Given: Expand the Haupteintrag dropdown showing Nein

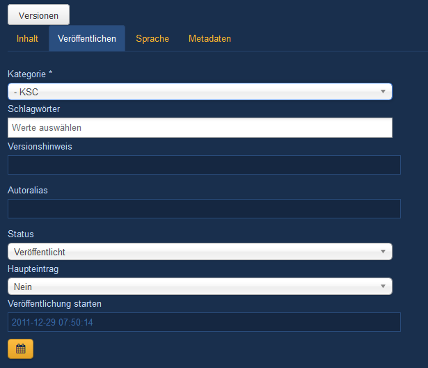Looking at the screenshot, I should (200, 287).
